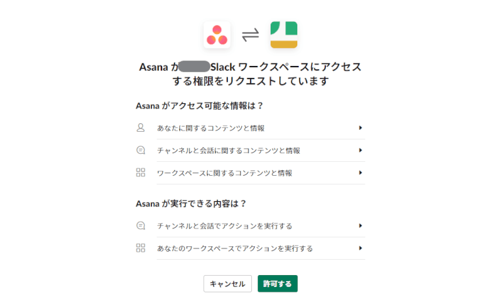Click the grid icon beside ワークスペースに関するコンテンツと情報
The height and width of the screenshot is (297, 500).
pos(141,172)
